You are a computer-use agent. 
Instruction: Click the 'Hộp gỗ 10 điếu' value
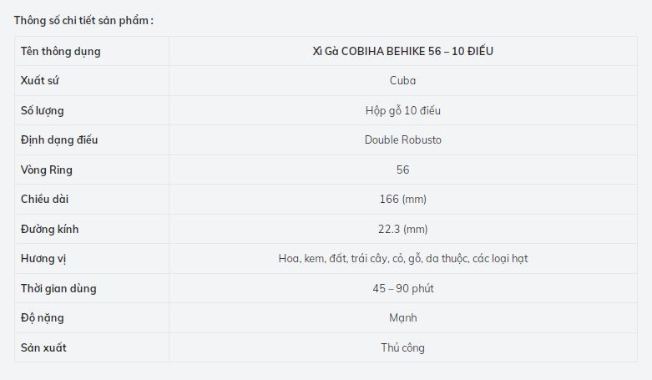coord(402,110)
